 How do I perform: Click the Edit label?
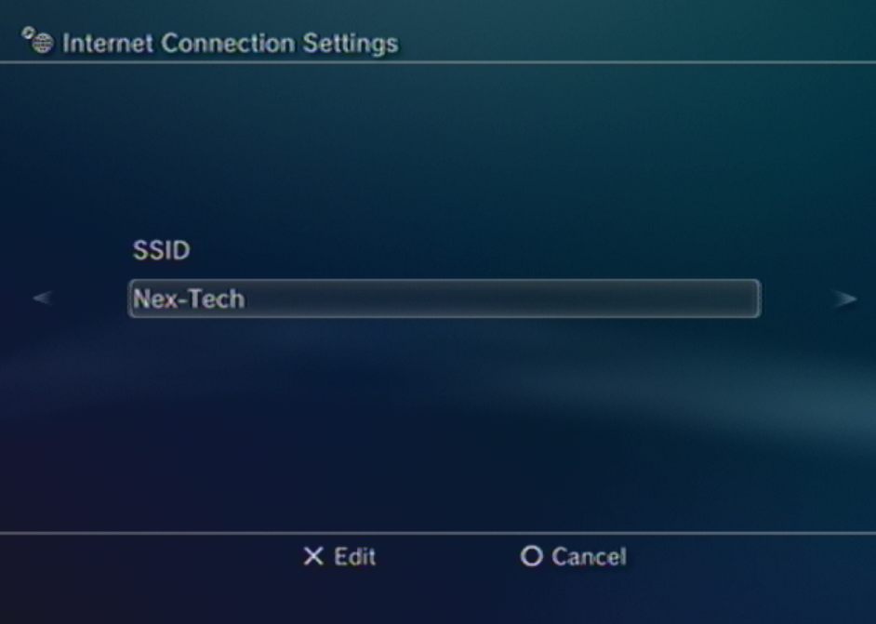coord(354,556)
